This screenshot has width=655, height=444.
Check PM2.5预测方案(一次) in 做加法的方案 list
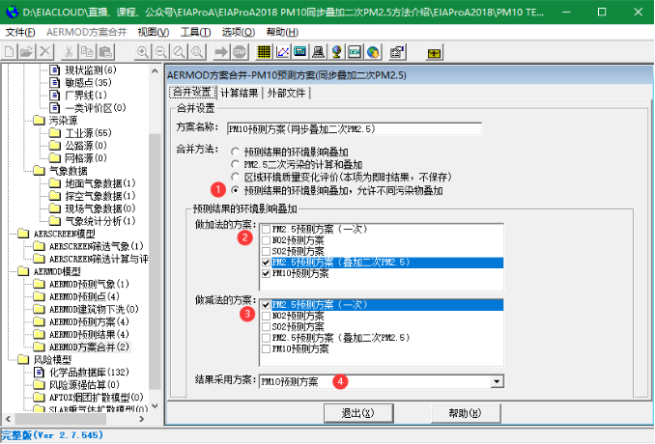(266, 229)
